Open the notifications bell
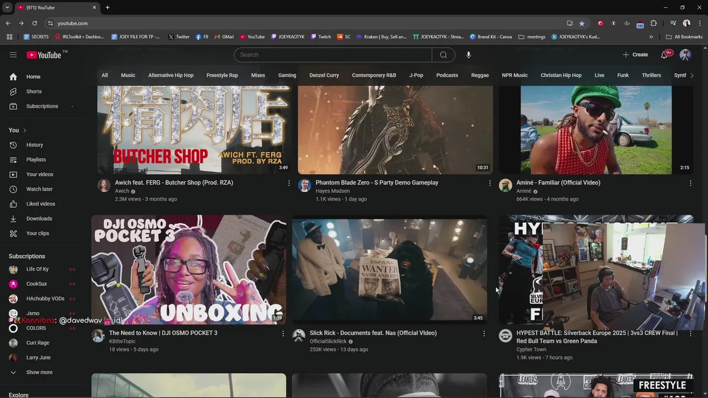Screen dimensions: 708x398 (664, 55)
